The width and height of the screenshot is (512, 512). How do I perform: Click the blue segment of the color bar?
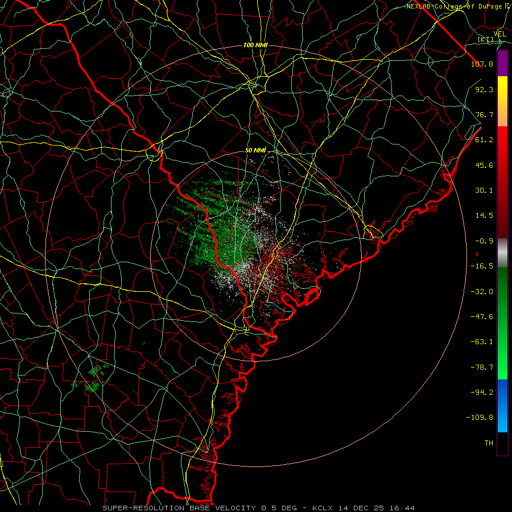coord(502,406)
